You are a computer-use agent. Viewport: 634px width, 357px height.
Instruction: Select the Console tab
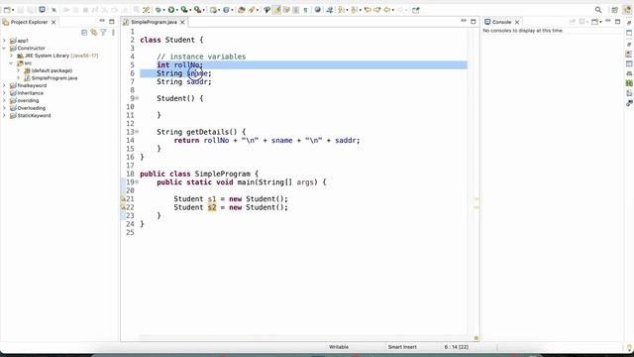click(x=501, y=22)
